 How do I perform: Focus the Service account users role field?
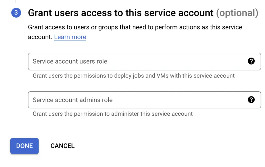pyautogui.click(x=140, y=61)
